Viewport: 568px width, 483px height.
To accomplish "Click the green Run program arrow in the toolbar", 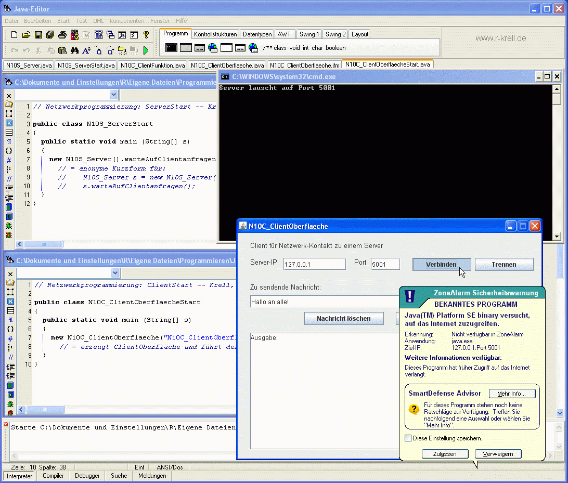I will [146, 50].
